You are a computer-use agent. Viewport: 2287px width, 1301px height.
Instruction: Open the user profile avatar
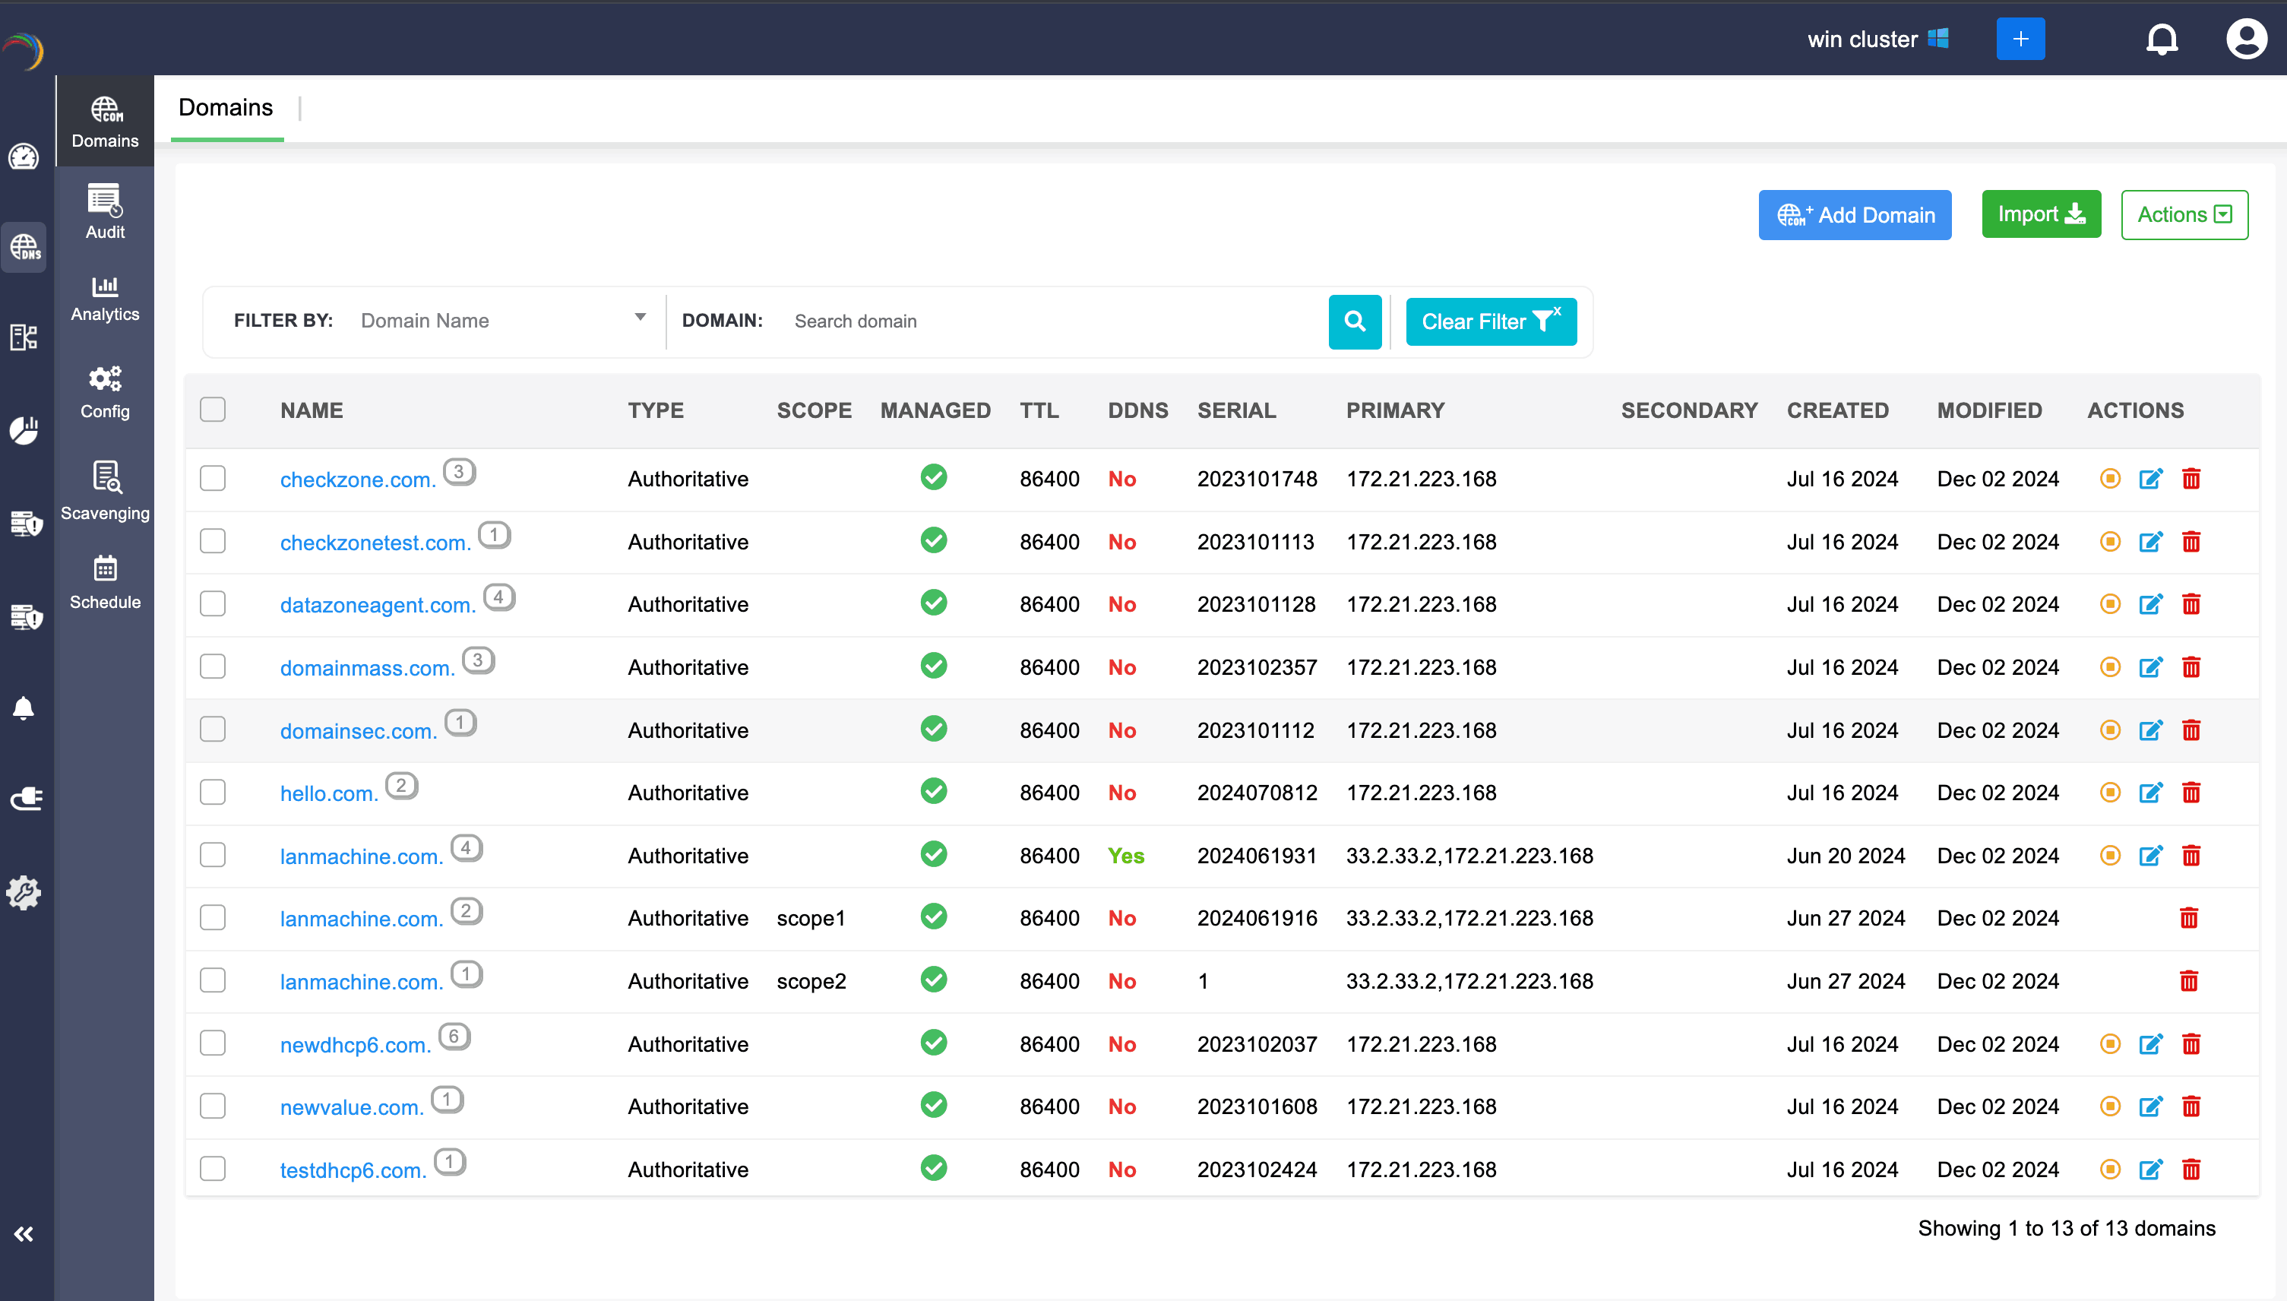pyautogui.click(x=2245, y=40)
